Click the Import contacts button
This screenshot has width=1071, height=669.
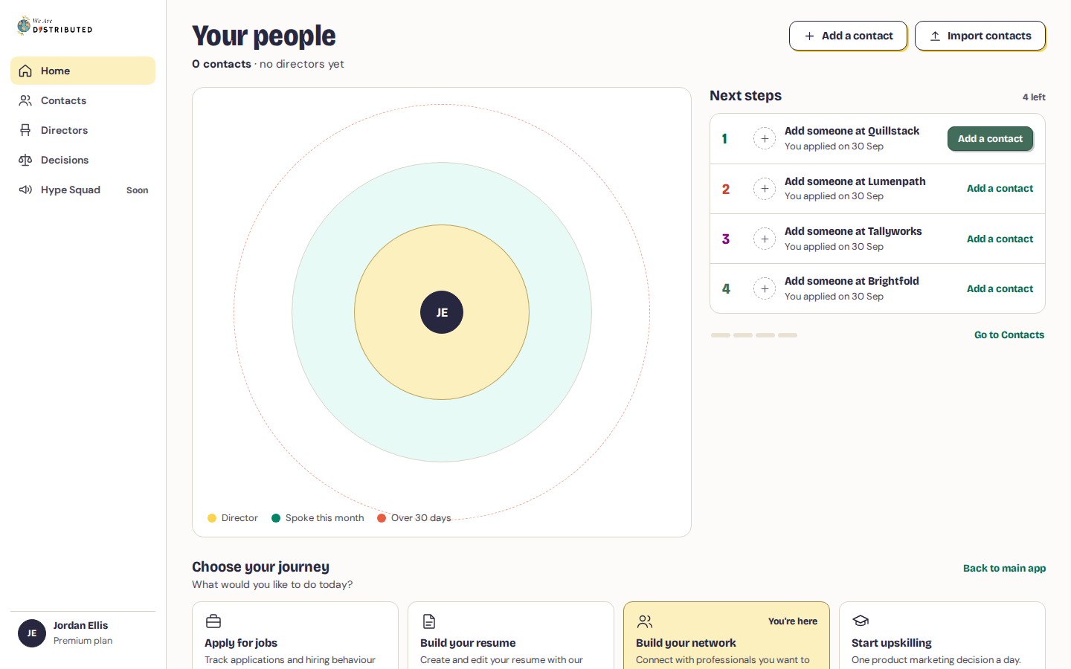click(x=980, y=36)
